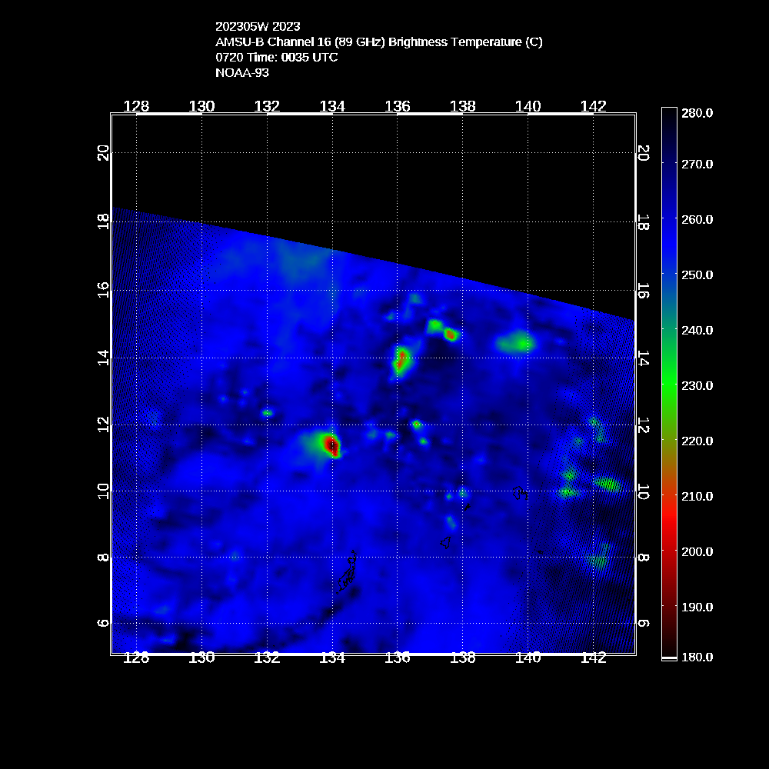Select the 'AMSU-B Channel 16 (89 GHz)' title line
The height and width of the screenshot is (769, 769).
(x=378, y=42)
